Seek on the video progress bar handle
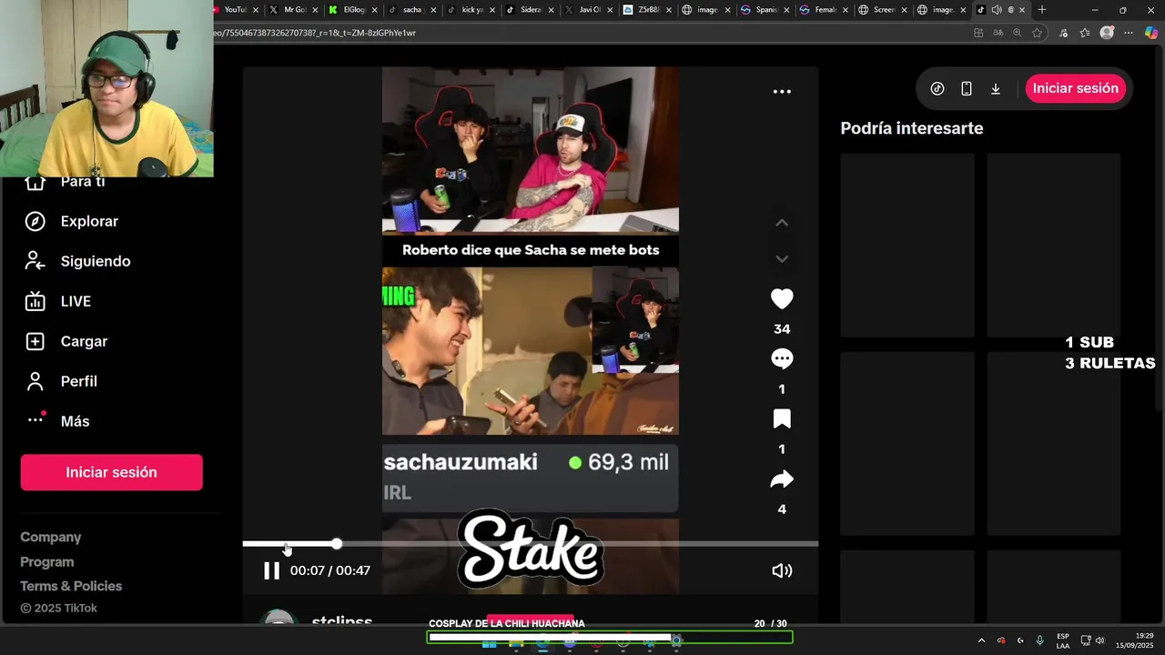The image size is (1165, 655). tap(337, 543)
